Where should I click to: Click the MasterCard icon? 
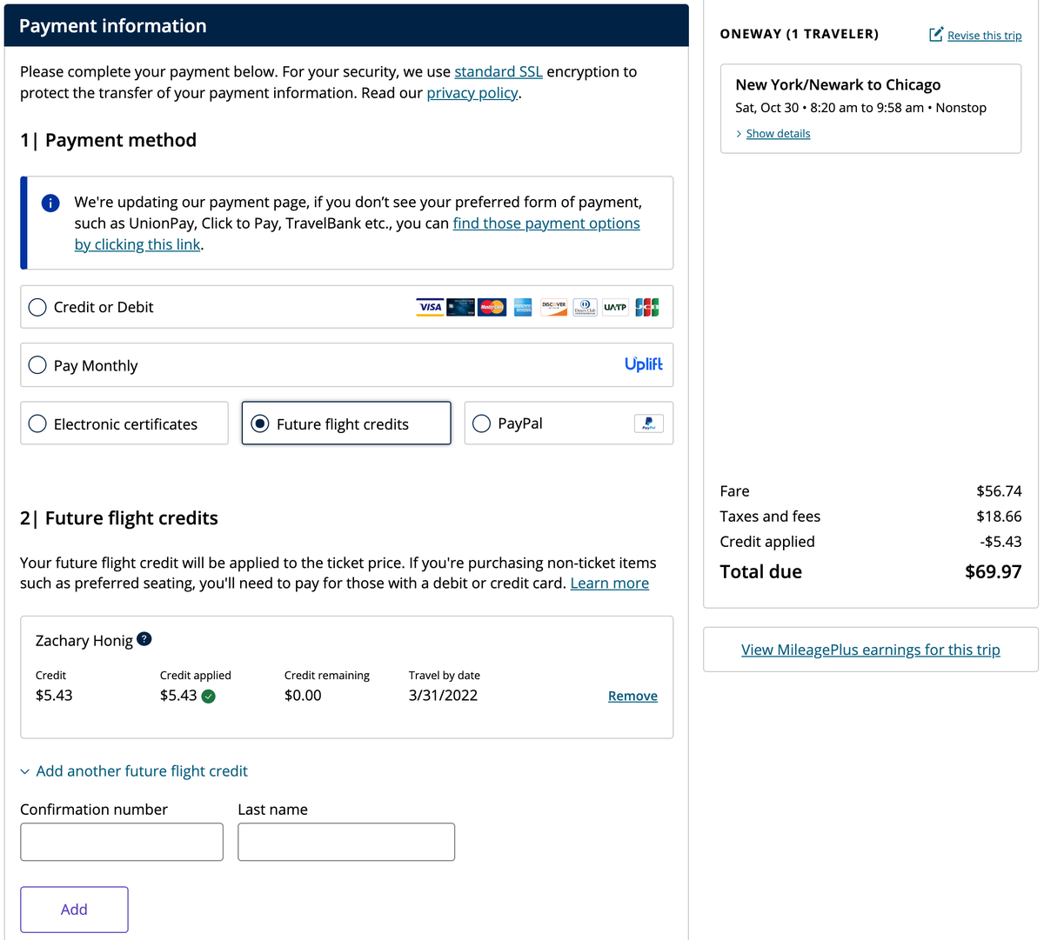click(x=492, y=307)
